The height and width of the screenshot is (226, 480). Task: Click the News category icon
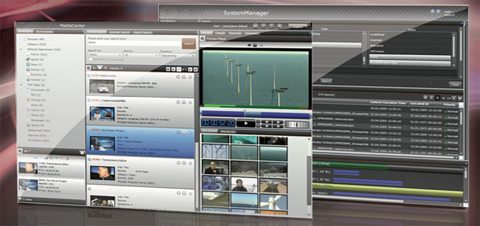[x=28, y=64]
